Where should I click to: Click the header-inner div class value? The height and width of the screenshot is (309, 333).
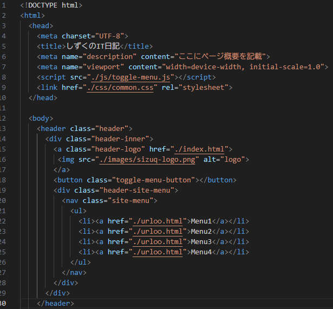(120, 139)
